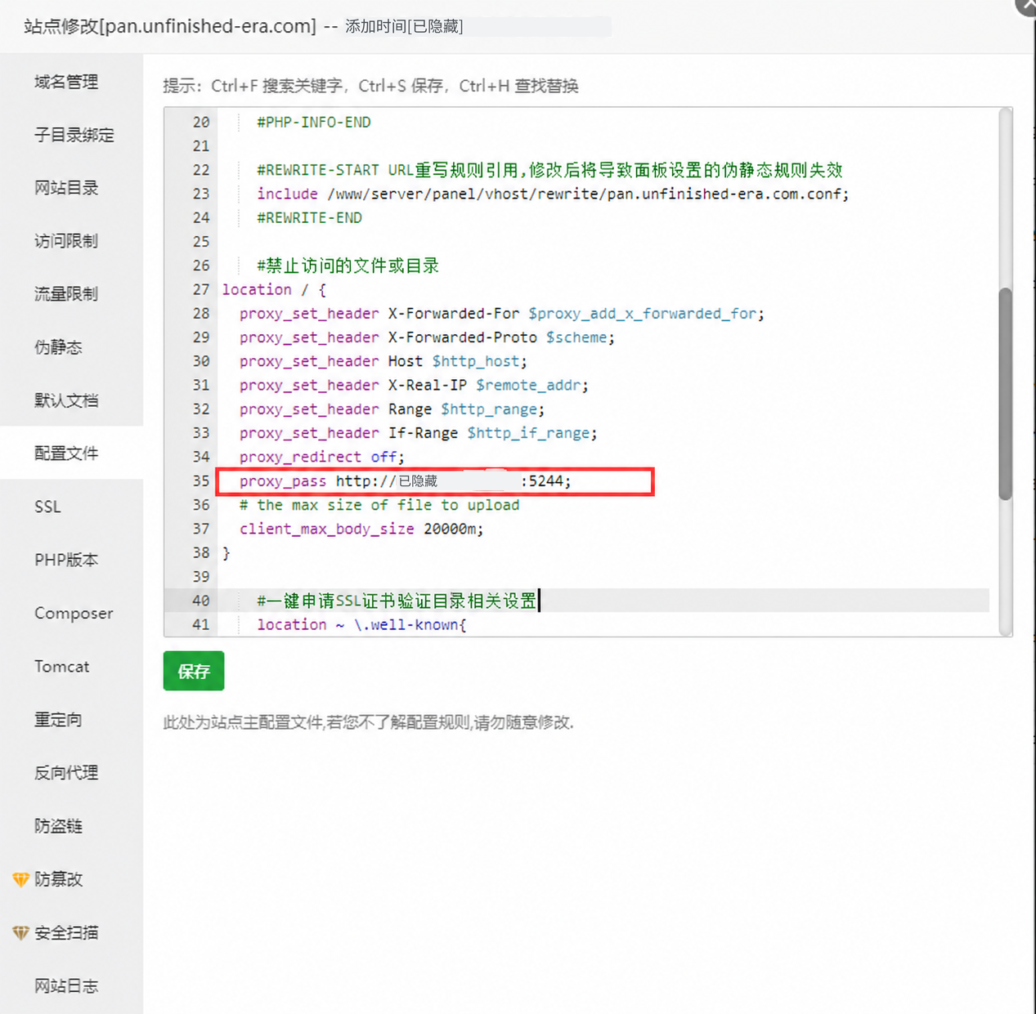Click the proxy_redirect off line
Viewport: 1036px width, 1014px height.
tap(321, 457)
